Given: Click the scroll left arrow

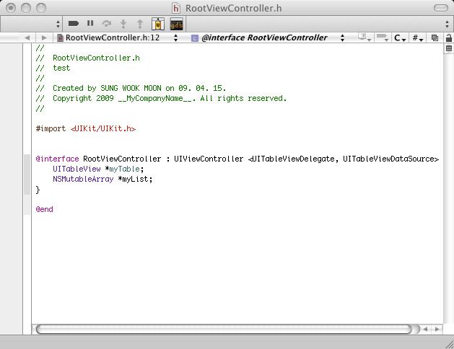Looking at the screenshot, I should (425, 329).
